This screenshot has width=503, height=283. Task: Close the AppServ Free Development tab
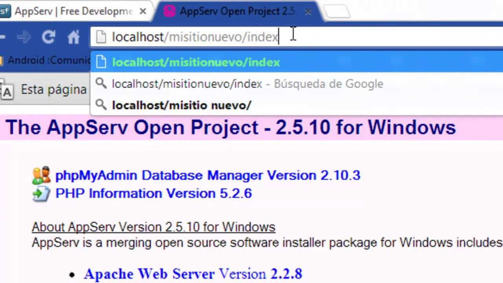coord(143,11)
